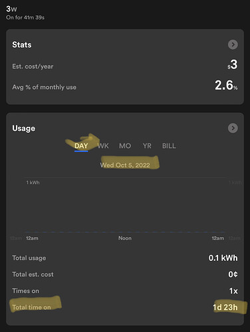Click the 1d 23h total time value
The height and width of the screenshot is (332, 250).
[225, 307]
